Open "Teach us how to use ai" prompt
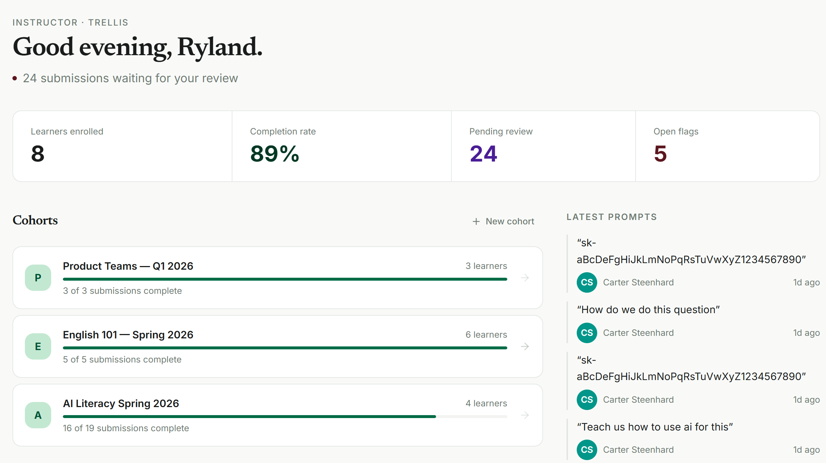 pyautogui.click(x=655, y=427)
